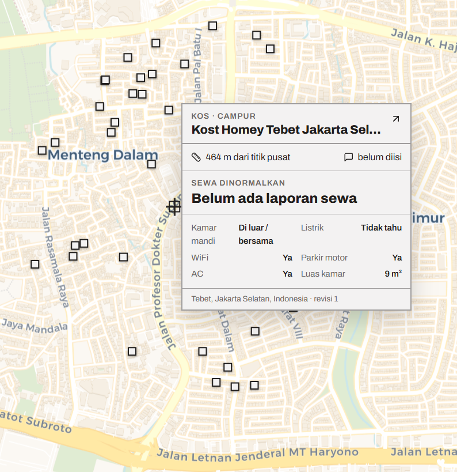The height and width of the screenshot is (472, 457).
Task: Click the Jalan Pal Batu I street label
Action: [197, 66]
